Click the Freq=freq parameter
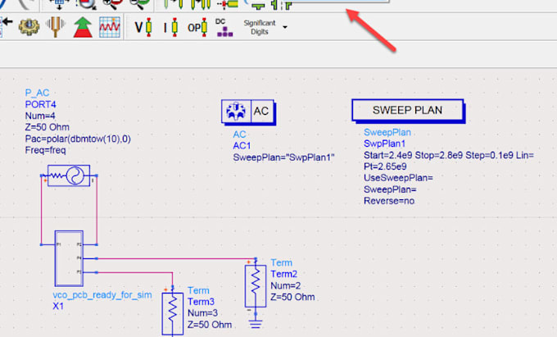 pos(46,150)
